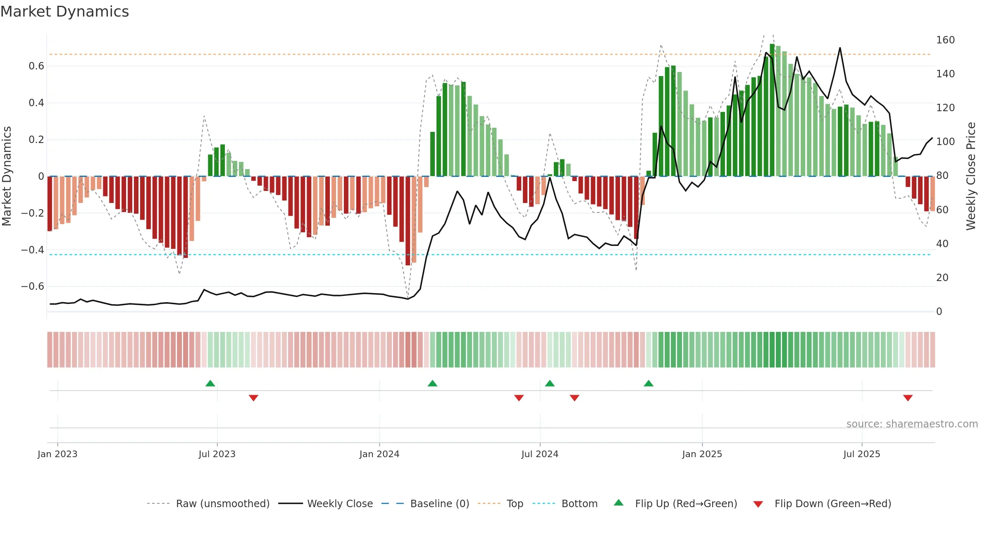Click the 100 tick on price axis

(x=946, y=142)
